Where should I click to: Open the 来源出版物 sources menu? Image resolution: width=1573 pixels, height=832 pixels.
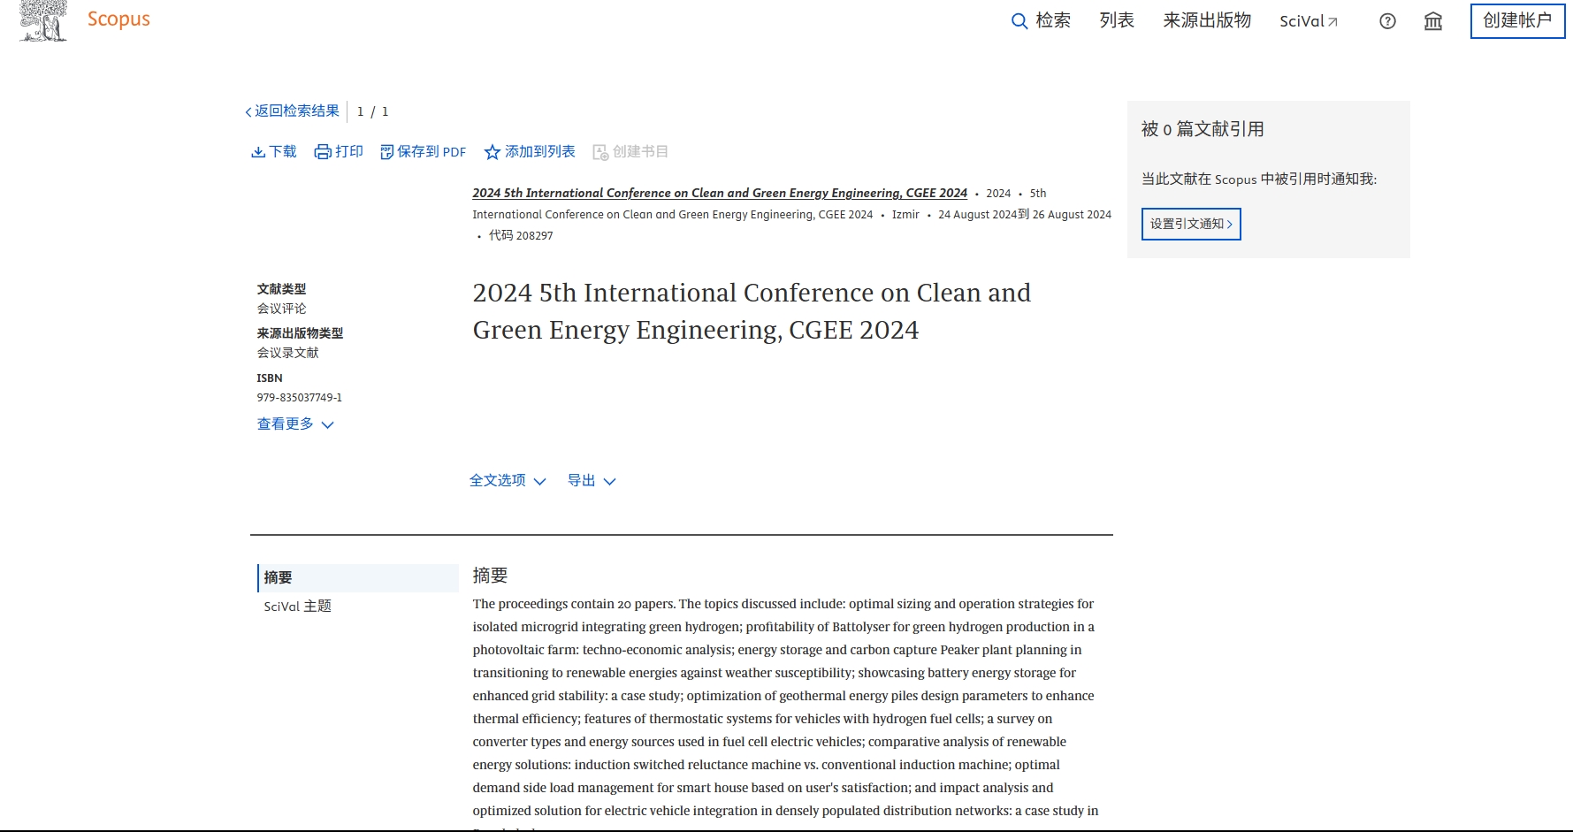tap(1207, 20)
